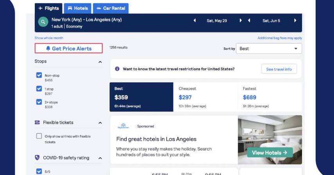Open the Show whole month link

click(x=49, y=38)
